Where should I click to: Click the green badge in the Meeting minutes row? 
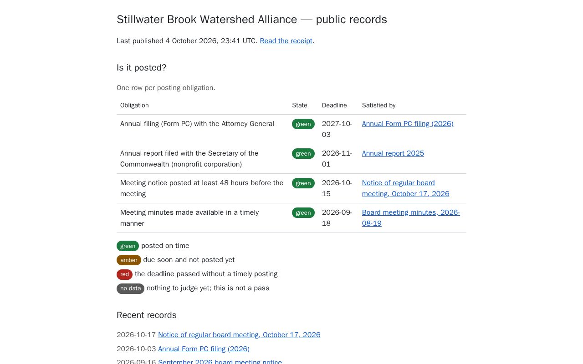click(x=303, y=212)
